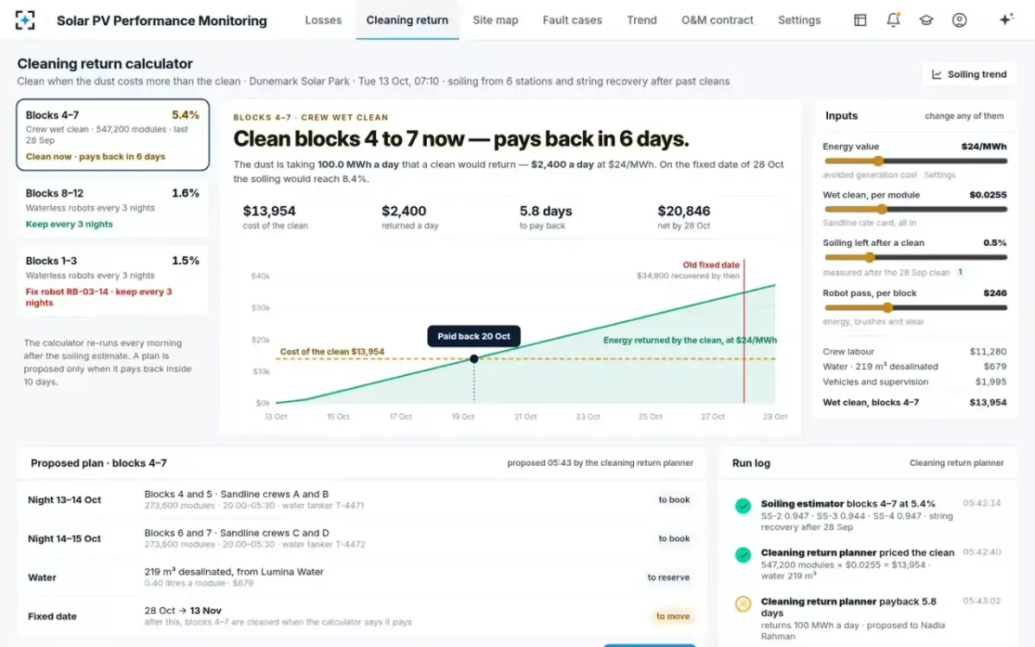Click the 'to book' tag for Night 14–15 Oct
This screenshot has width=1035, height=647.
[x=674, y=538]
